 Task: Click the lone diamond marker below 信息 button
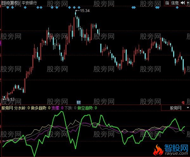pyautogui.click(x=177, y=8)
